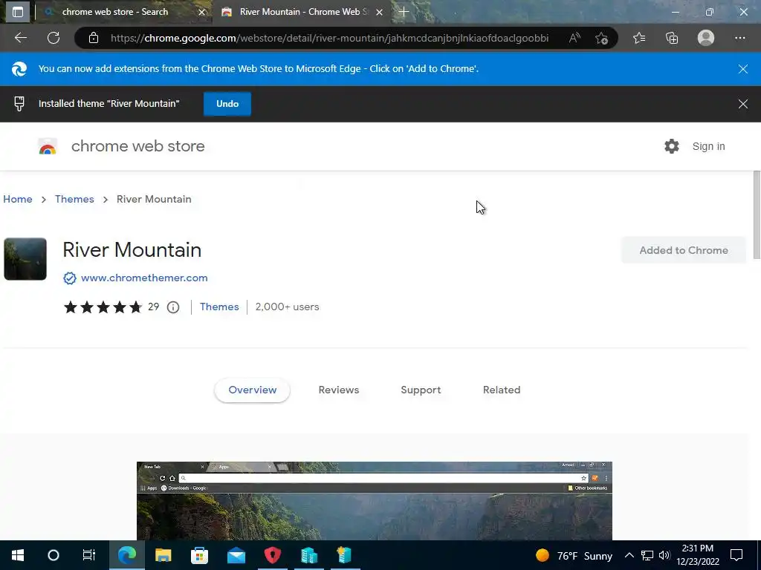The width and height of the screenshot is (761, 570).
Task: Dismiss the blue Chrome Web Store notice
Action: coord(742,69)
